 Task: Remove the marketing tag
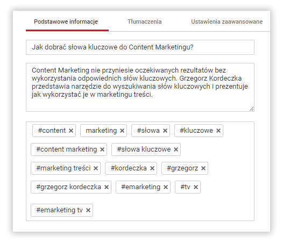click(122, 131)
